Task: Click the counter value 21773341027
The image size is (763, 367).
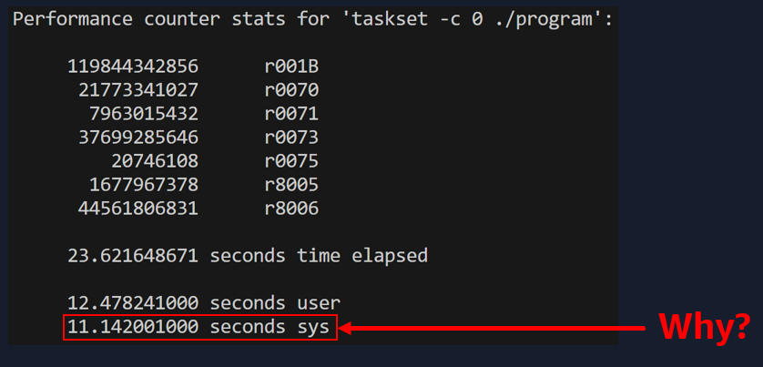Action: pos(138,90)
